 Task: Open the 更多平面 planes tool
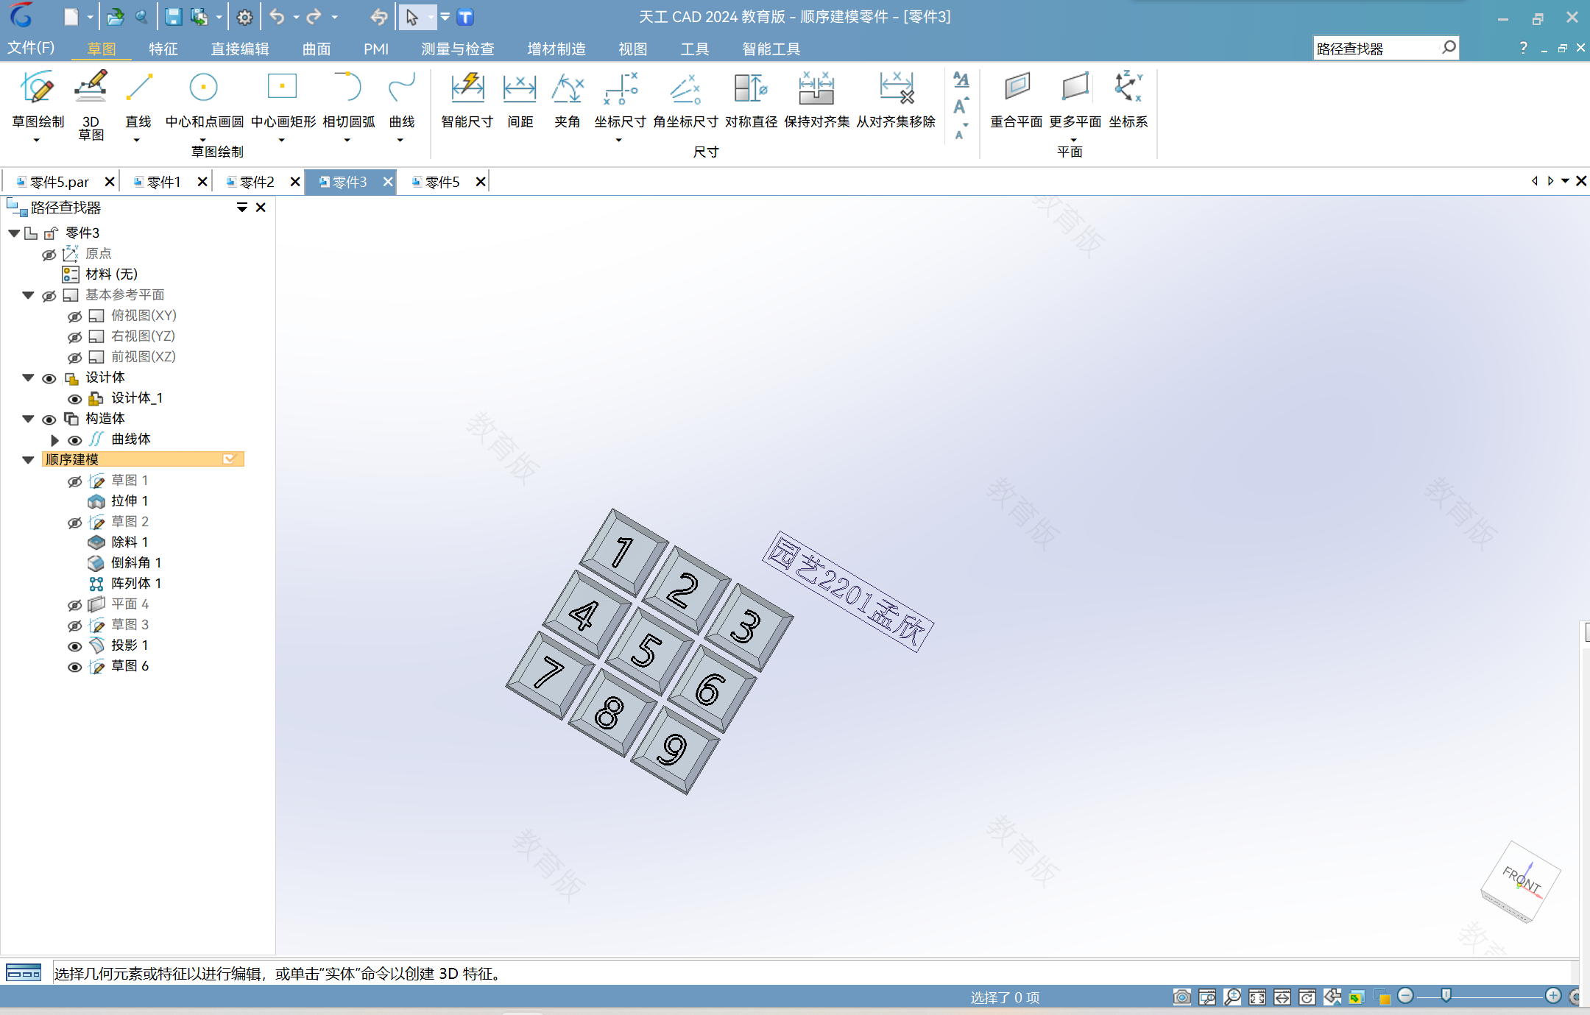pyautogui.click(x=1075, y=99)
